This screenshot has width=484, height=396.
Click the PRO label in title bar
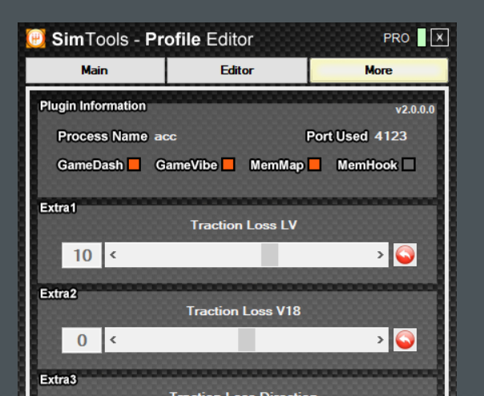(397, 38)
